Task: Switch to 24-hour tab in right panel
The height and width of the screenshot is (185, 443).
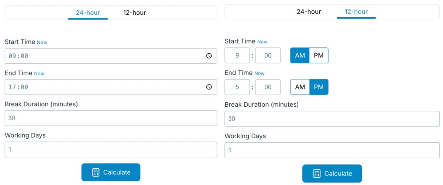Action: pyautogui.click(x=309, y=11)
